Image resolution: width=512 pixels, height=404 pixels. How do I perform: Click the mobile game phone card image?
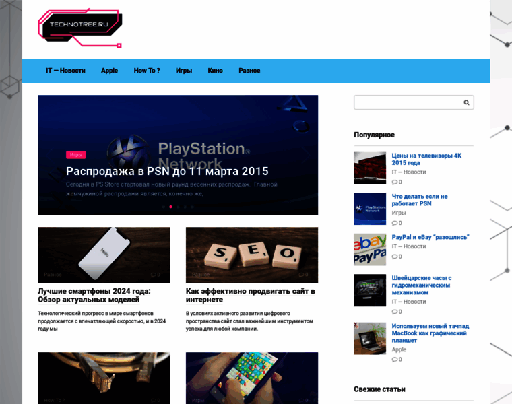click(x=252, y=378)
